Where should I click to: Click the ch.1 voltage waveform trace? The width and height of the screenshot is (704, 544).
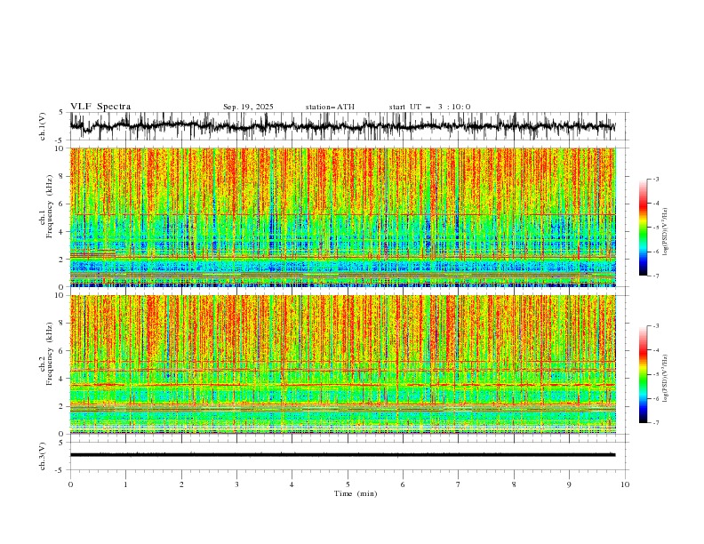click(342, 125)
